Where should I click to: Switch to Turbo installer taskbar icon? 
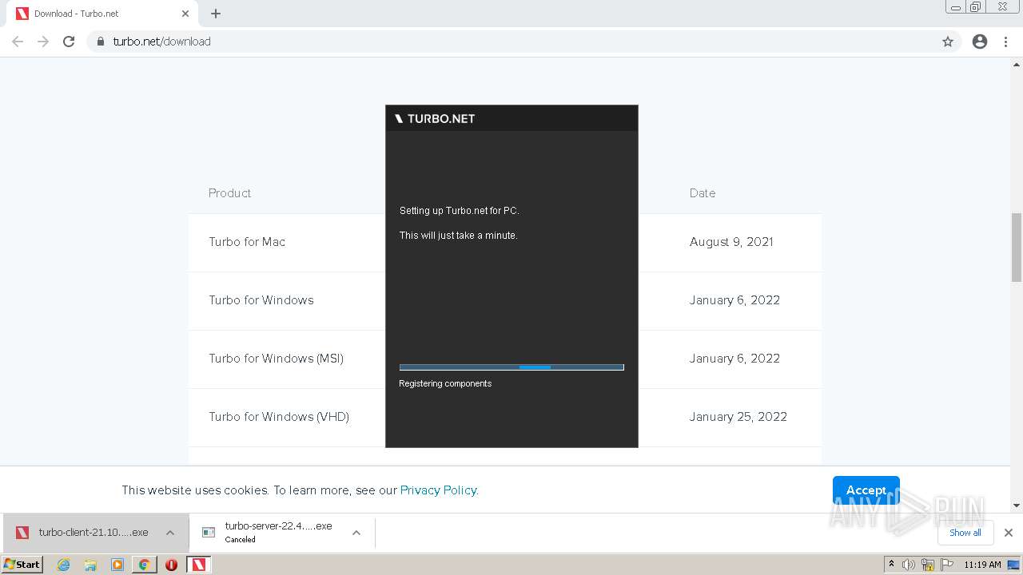coord(198,565)
